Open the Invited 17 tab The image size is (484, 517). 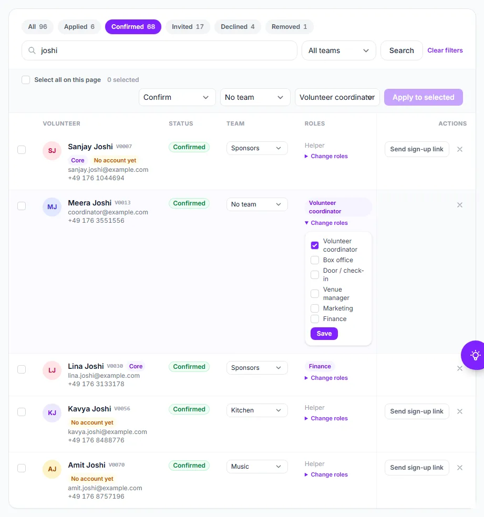(x=188, y=27)
